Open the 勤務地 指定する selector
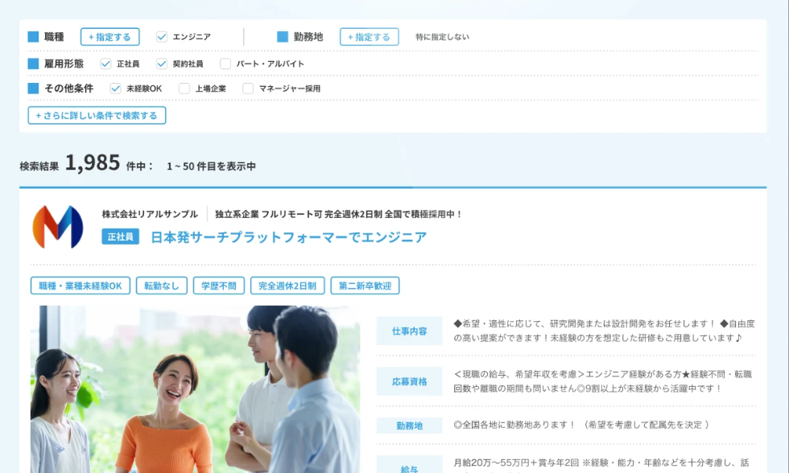 tap(369, 37)
